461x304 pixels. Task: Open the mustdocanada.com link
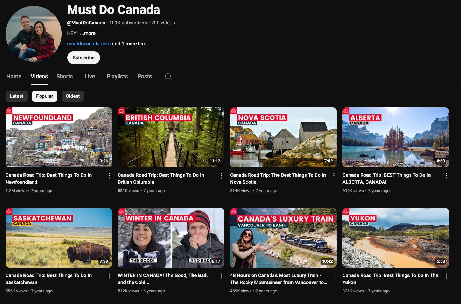click(89, 44)
